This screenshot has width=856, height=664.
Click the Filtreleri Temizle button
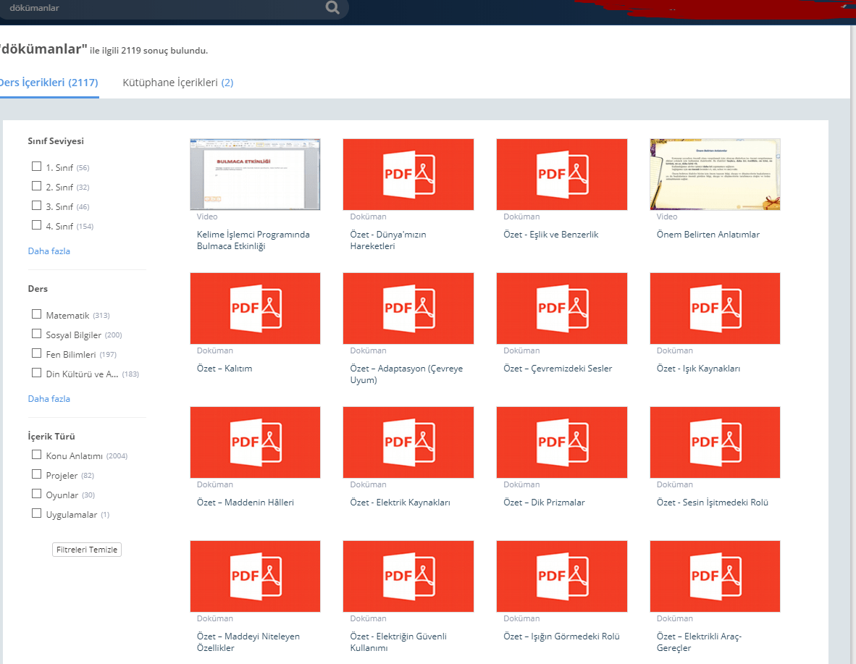[87, 550]
